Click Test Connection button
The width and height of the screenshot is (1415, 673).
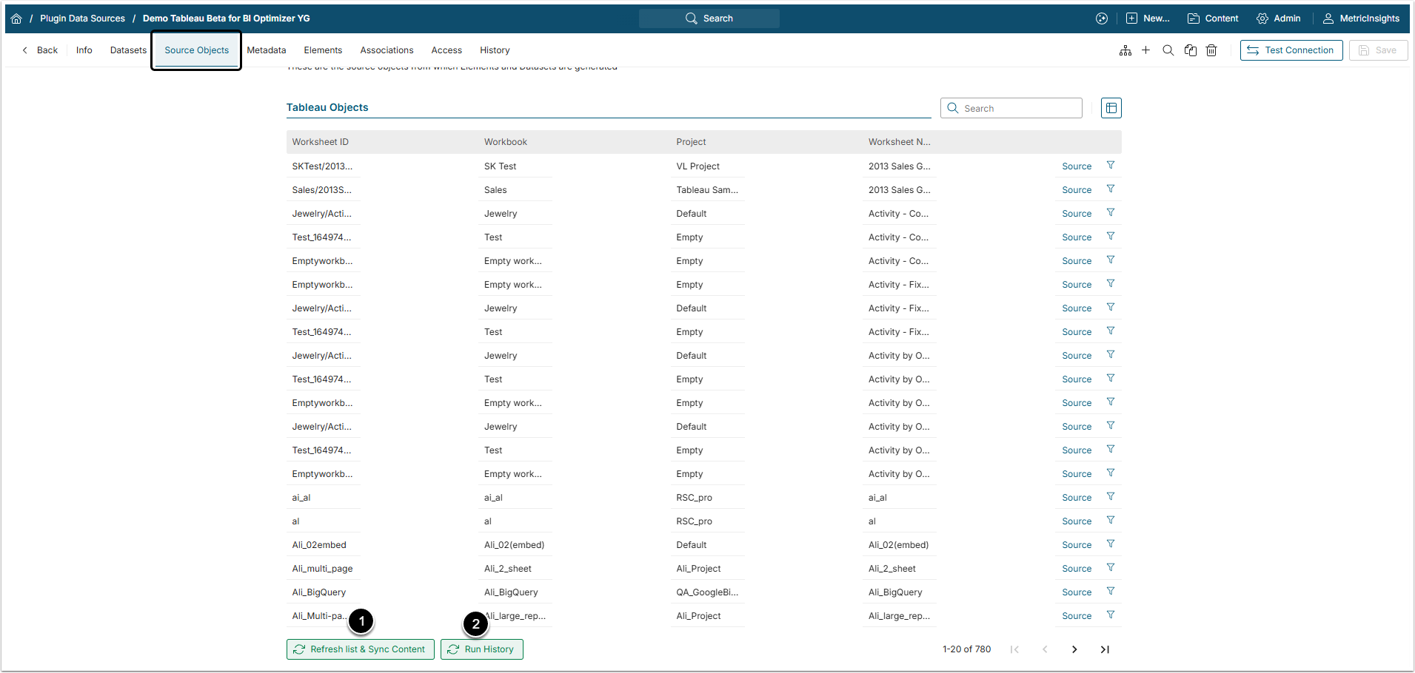click(x=1291, y=50)
